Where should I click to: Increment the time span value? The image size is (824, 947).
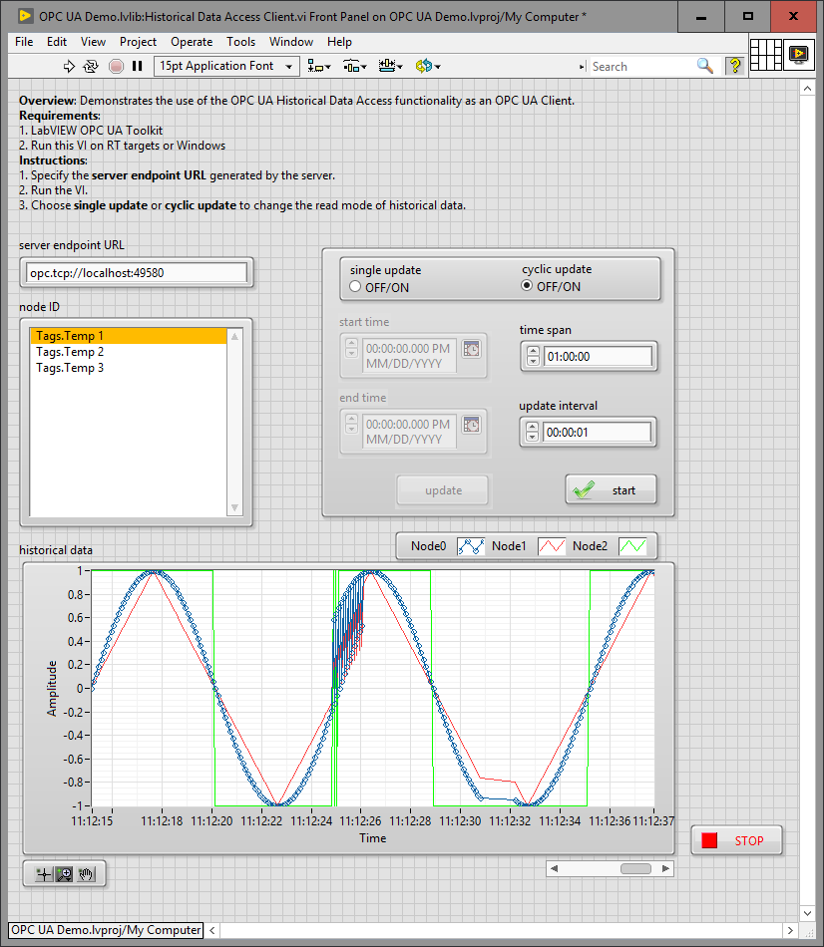533,352
